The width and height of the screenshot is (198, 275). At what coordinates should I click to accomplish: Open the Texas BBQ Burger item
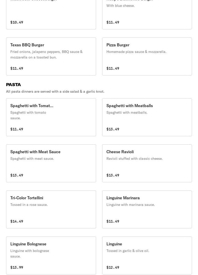[x=51, y=56]
